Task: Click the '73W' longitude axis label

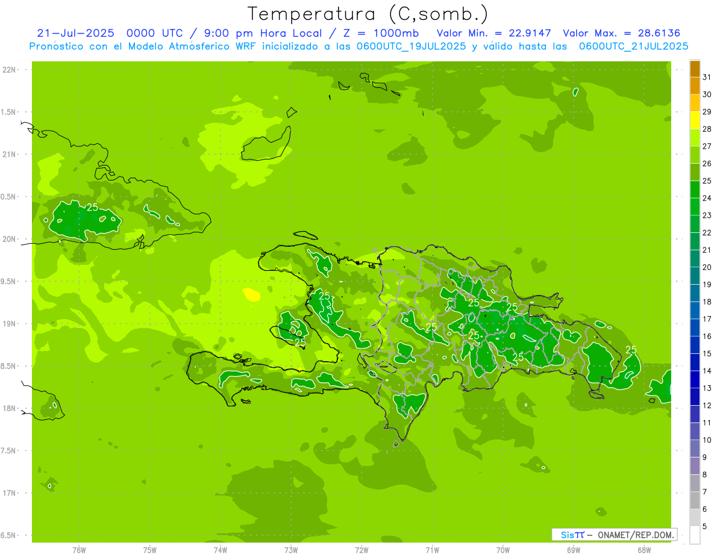Action: pyautogui.click(x=291, y=550)
